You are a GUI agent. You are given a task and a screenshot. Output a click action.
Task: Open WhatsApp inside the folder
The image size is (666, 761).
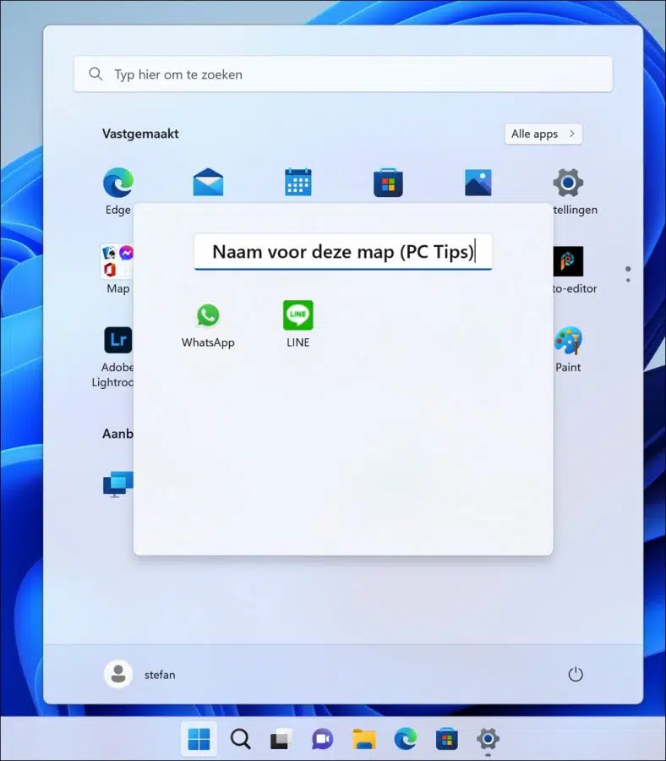[208, 315]
